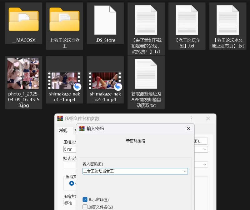250x210 pixels.
Task: Click the .DS_Store file icon
Action: [x=105, y=20]
